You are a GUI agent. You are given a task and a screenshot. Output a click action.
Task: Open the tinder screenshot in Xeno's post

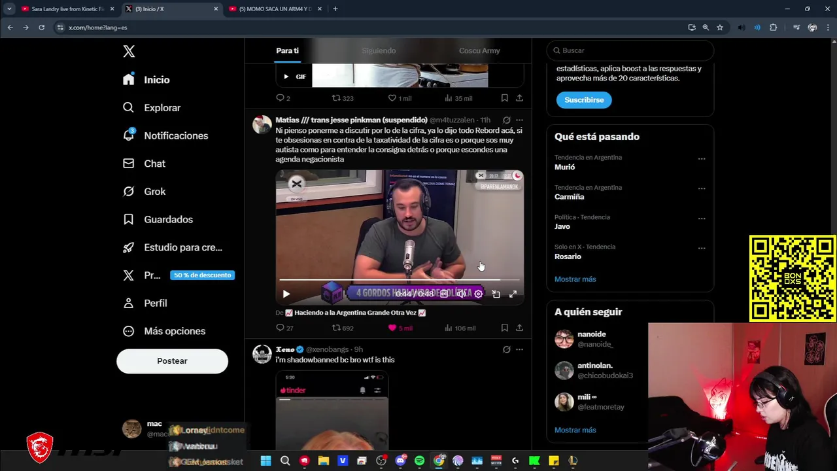pyautogui.click(x=332, y=411)
